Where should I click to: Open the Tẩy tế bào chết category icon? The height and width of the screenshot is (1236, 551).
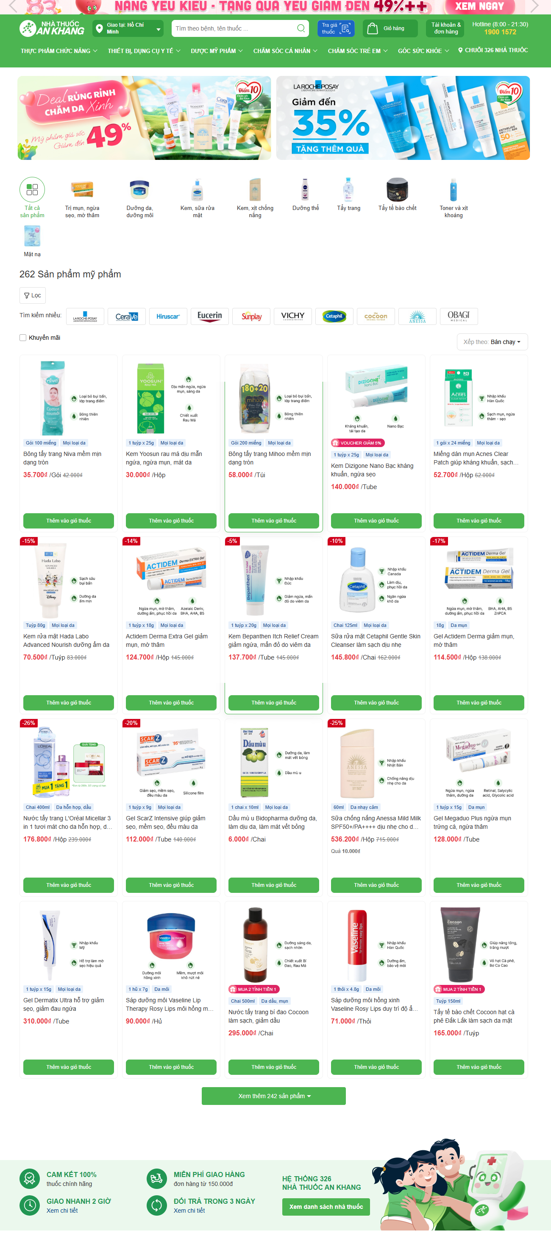point(397,190)
